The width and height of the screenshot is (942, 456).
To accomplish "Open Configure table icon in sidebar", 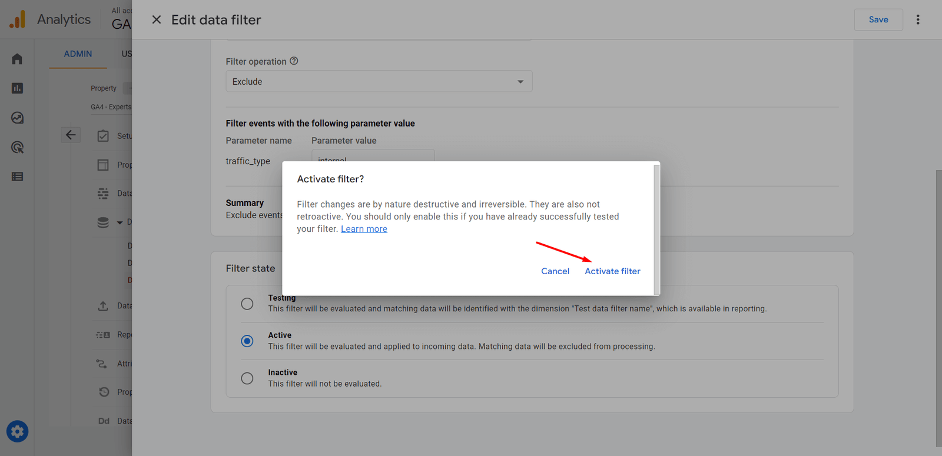I will pos(17,177).
